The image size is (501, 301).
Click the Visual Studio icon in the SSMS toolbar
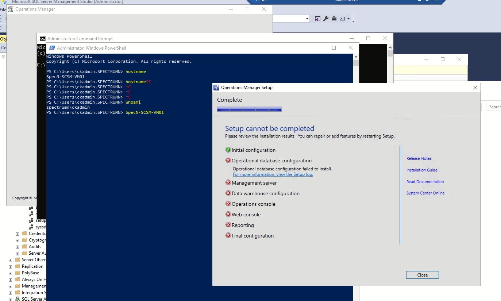[x=318, y=19]
